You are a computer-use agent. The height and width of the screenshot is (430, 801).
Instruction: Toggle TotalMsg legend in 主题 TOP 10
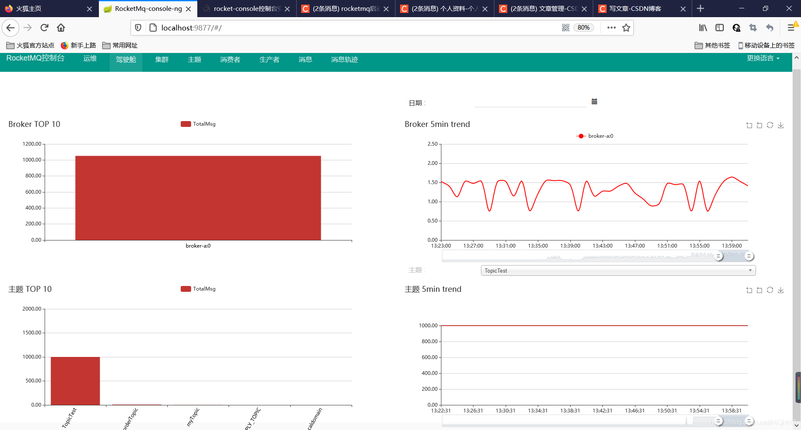[x=198, y=289]
